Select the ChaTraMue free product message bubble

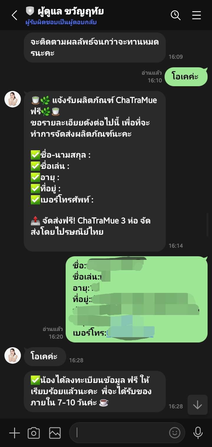pos(95,171)
